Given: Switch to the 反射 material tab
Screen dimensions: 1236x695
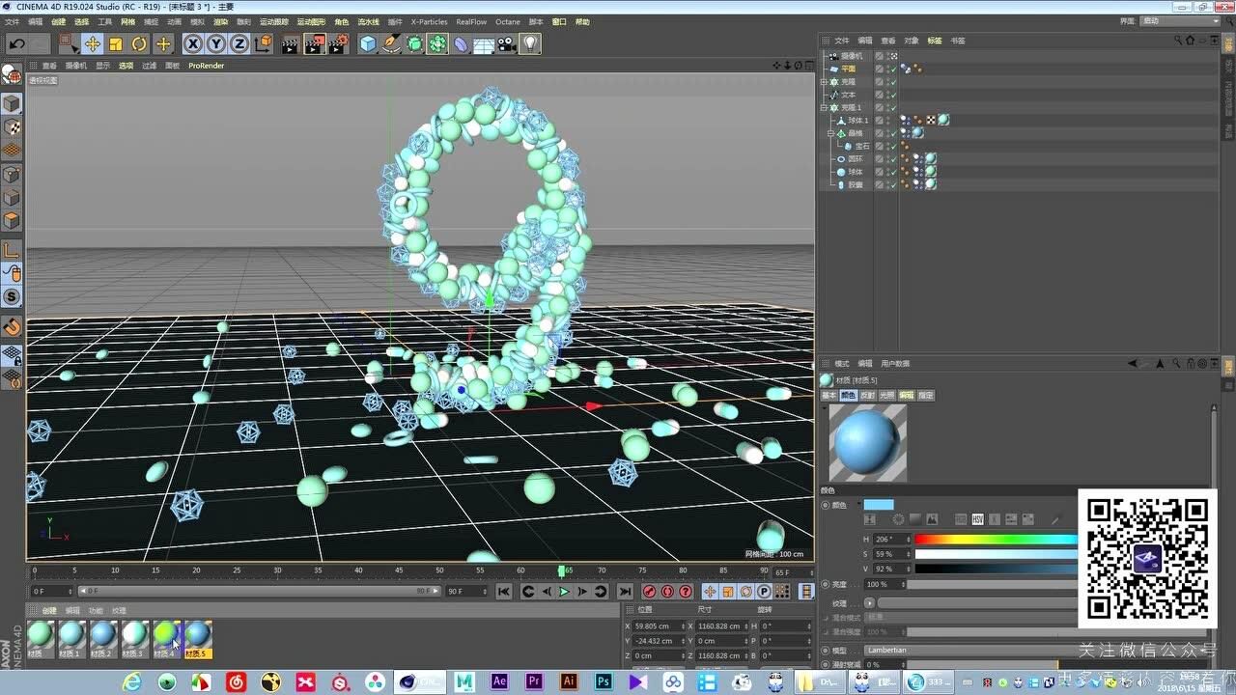Looking at the screenshot, I should pos(867,396).
